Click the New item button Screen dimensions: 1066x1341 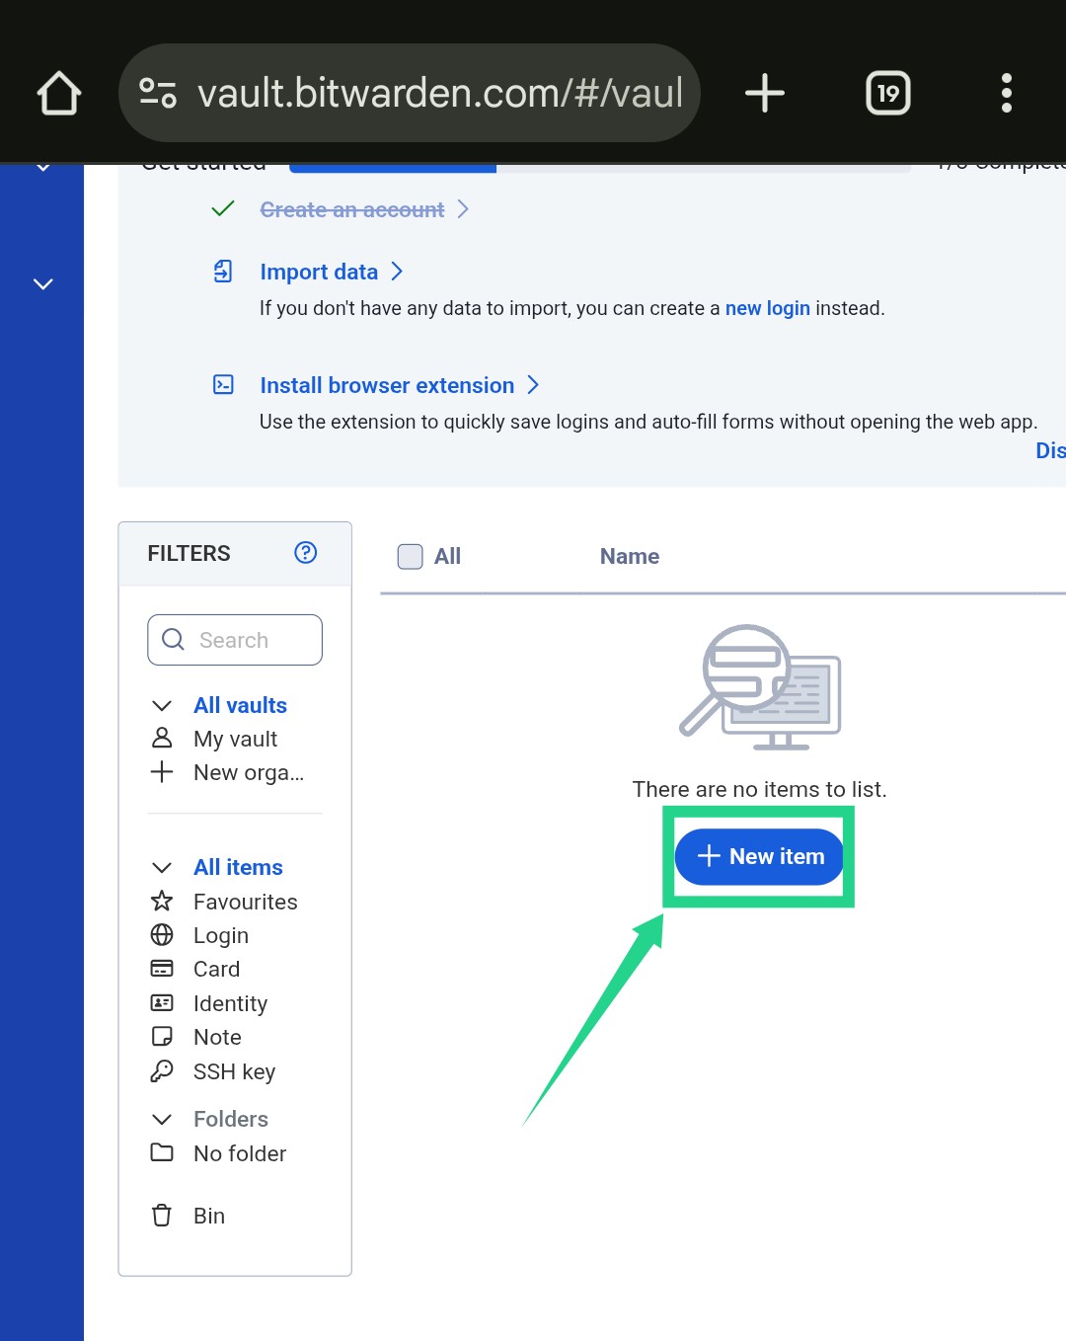point(759,856)
